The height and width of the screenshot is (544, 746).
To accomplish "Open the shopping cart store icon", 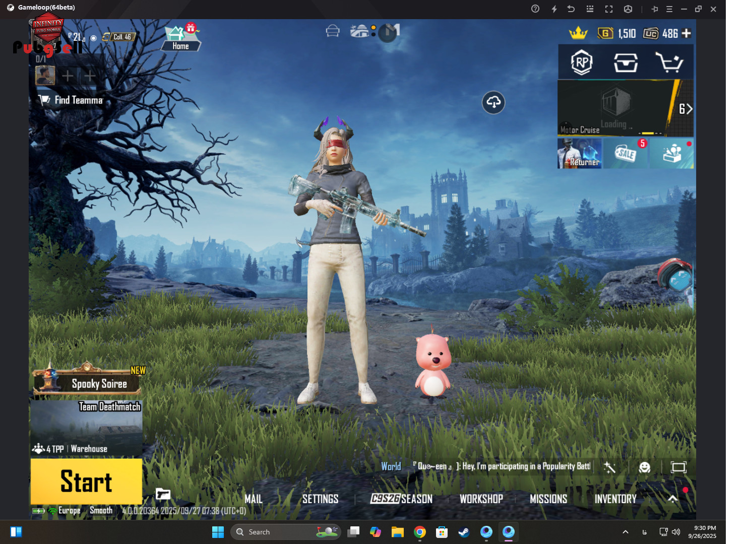I will point(669,62).
